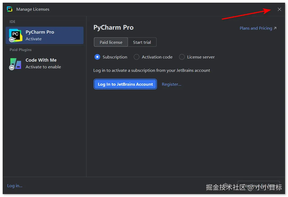Image resolution: width=288 pixels, height=197 pixels.
Task: Click the Manage Licenses title text
Action: tap(33, 9)
